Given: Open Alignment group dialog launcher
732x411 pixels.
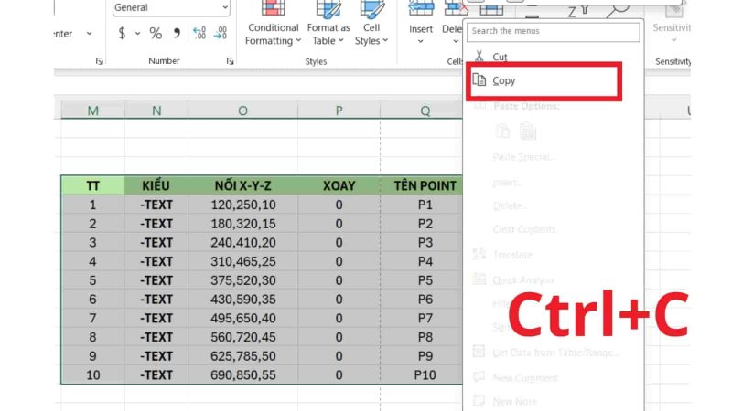Looking at the screenshot, I should click(x=99, y=61).
